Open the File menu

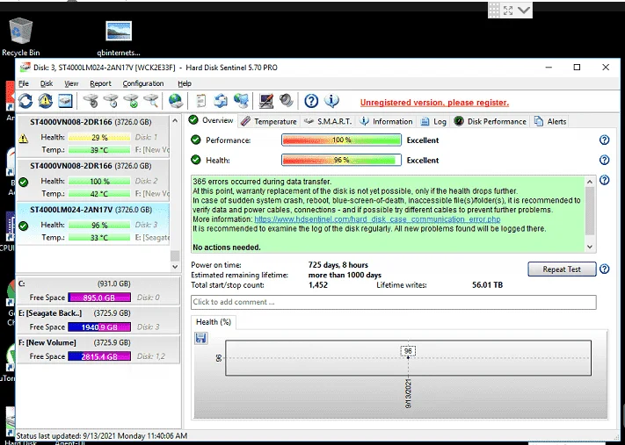[24, 83]
